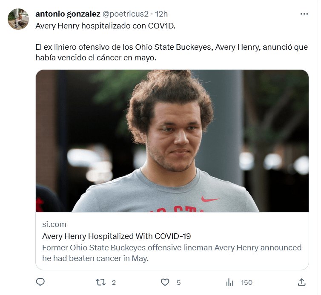The width and height of the screenshot is (321, 295).
Task: Like the tweet with the heart icon
Action: (x=165, y=282)
